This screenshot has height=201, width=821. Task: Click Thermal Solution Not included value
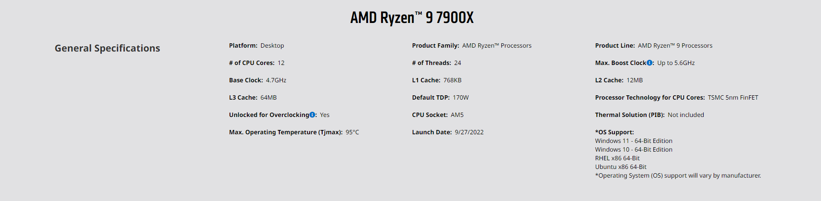pos(686,115)
